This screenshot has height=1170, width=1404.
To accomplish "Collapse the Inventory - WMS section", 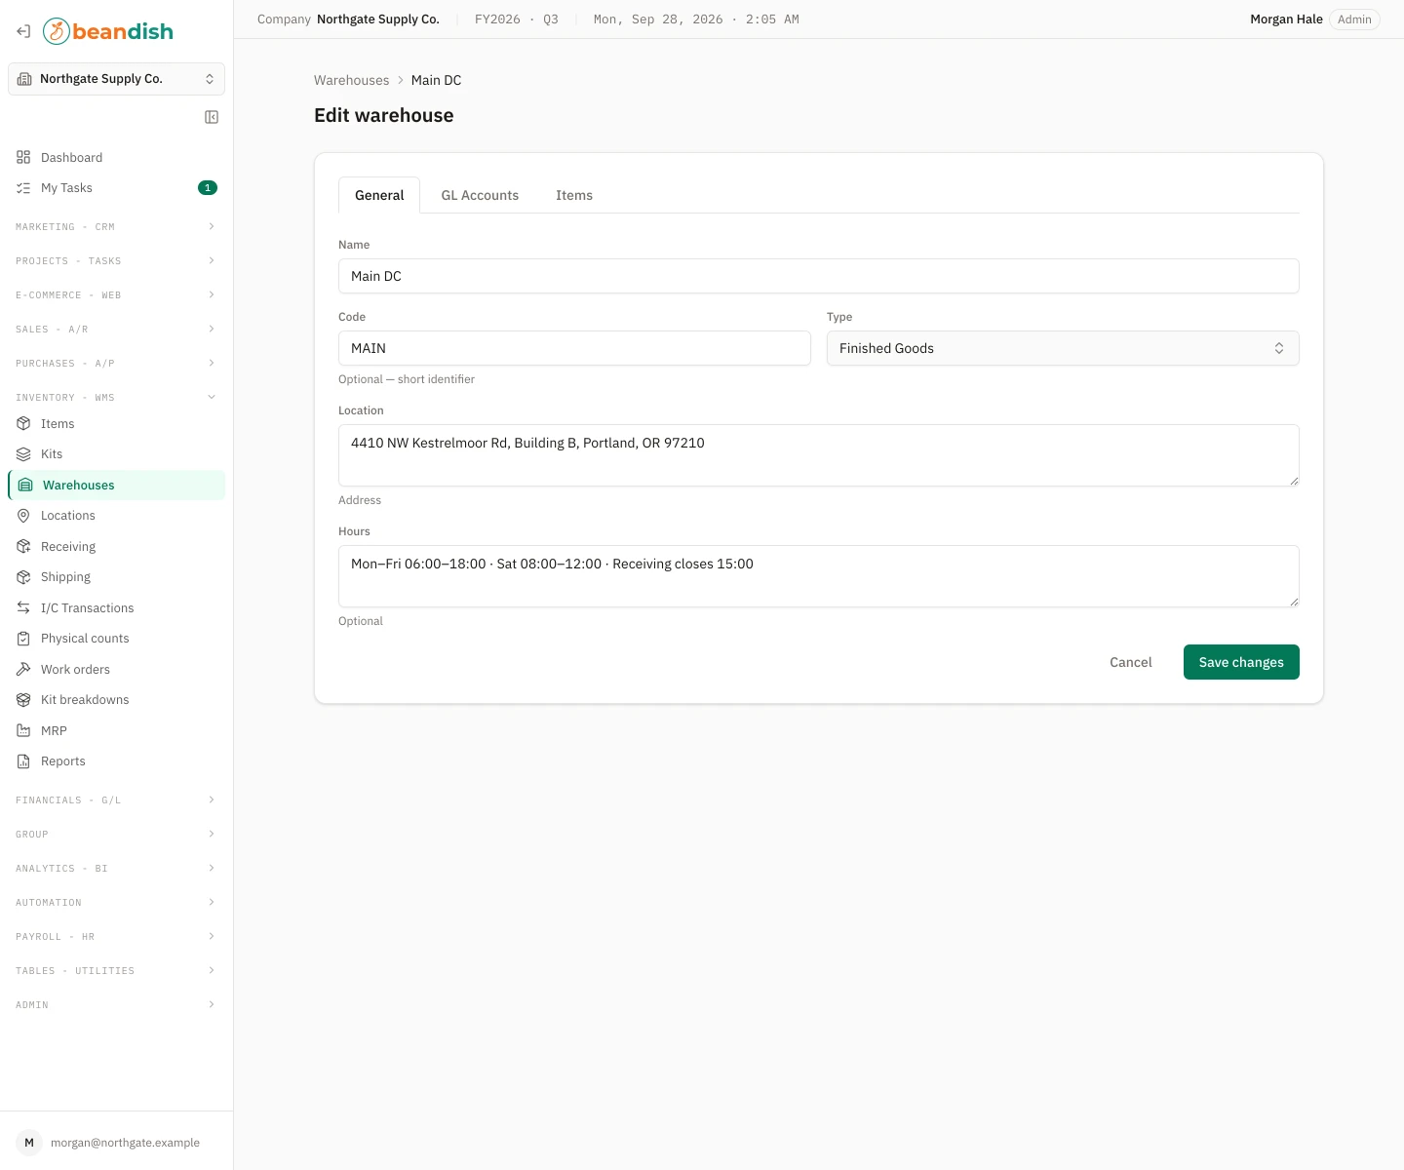I will pyautogui.click(x=117, y=398).
